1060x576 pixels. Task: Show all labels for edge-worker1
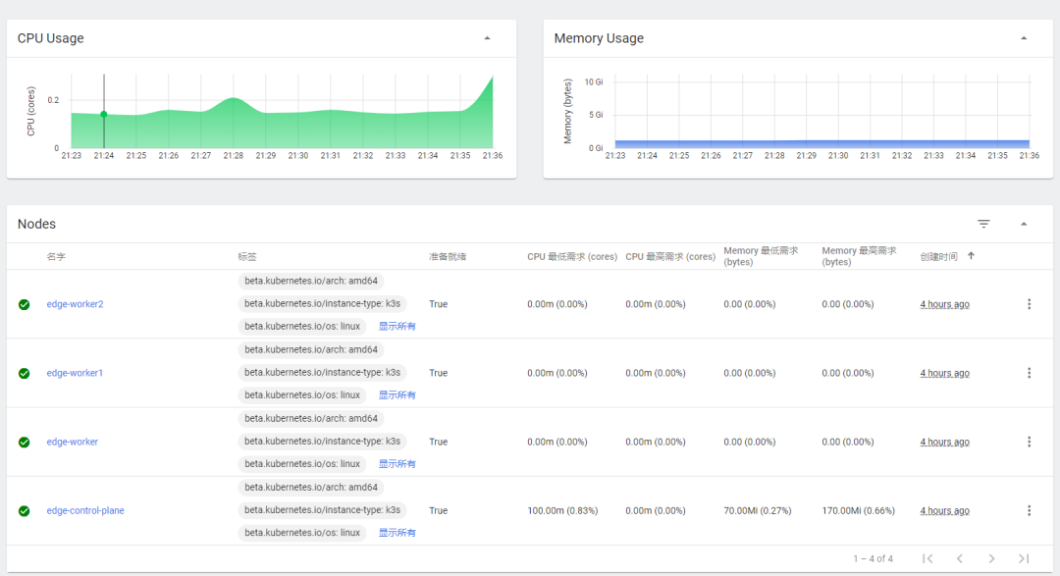(397, 394)
